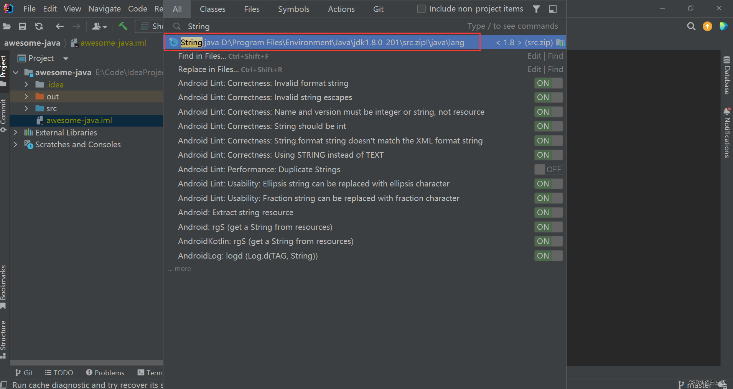733x389 pixels.
Task: Click the Build project hammer icon
Action: tap(123, 26)
